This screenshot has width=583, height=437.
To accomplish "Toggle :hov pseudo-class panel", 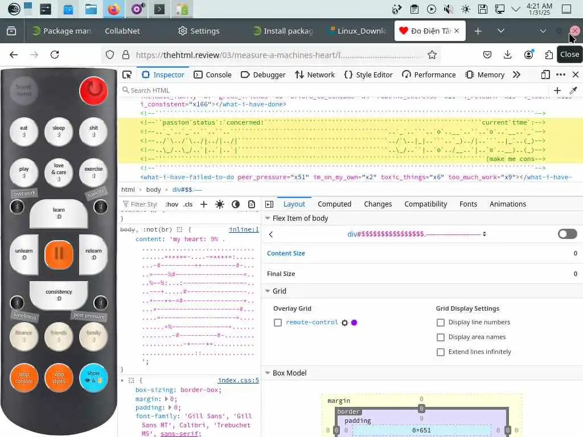I will (x=172, y=204).
